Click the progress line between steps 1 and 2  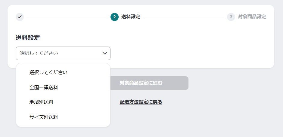pyautogui.click(x=66, y=17)
